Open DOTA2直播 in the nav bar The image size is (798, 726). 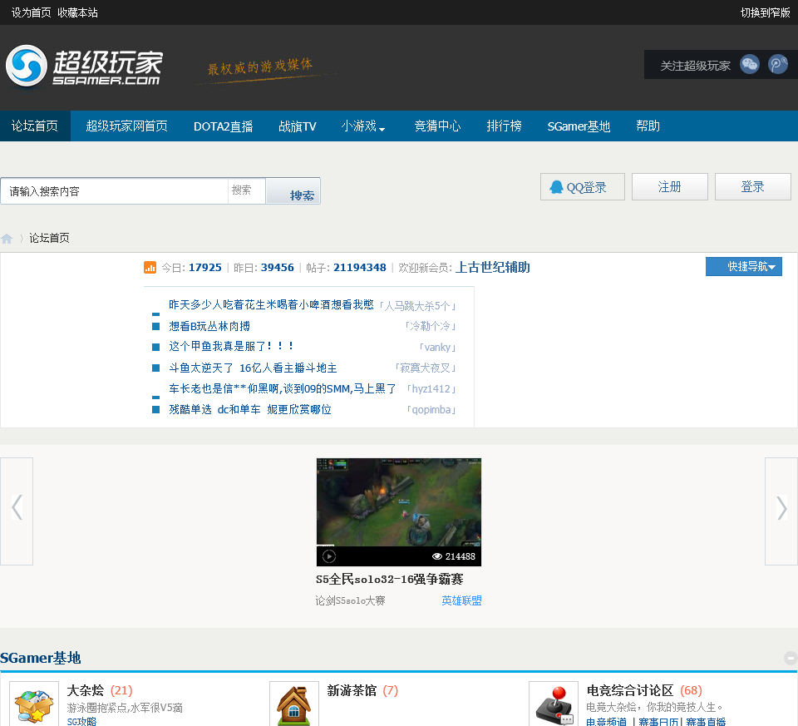point(223,126)
